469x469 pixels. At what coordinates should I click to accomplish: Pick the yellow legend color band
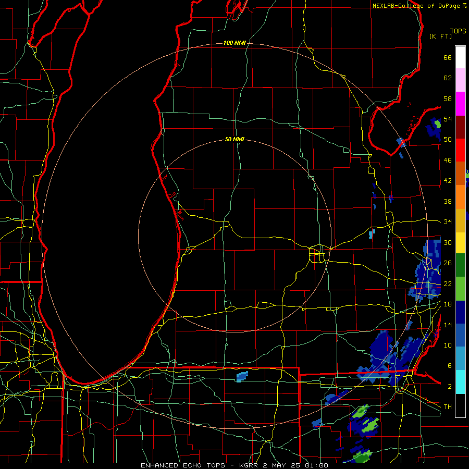(x=460, y=242)
